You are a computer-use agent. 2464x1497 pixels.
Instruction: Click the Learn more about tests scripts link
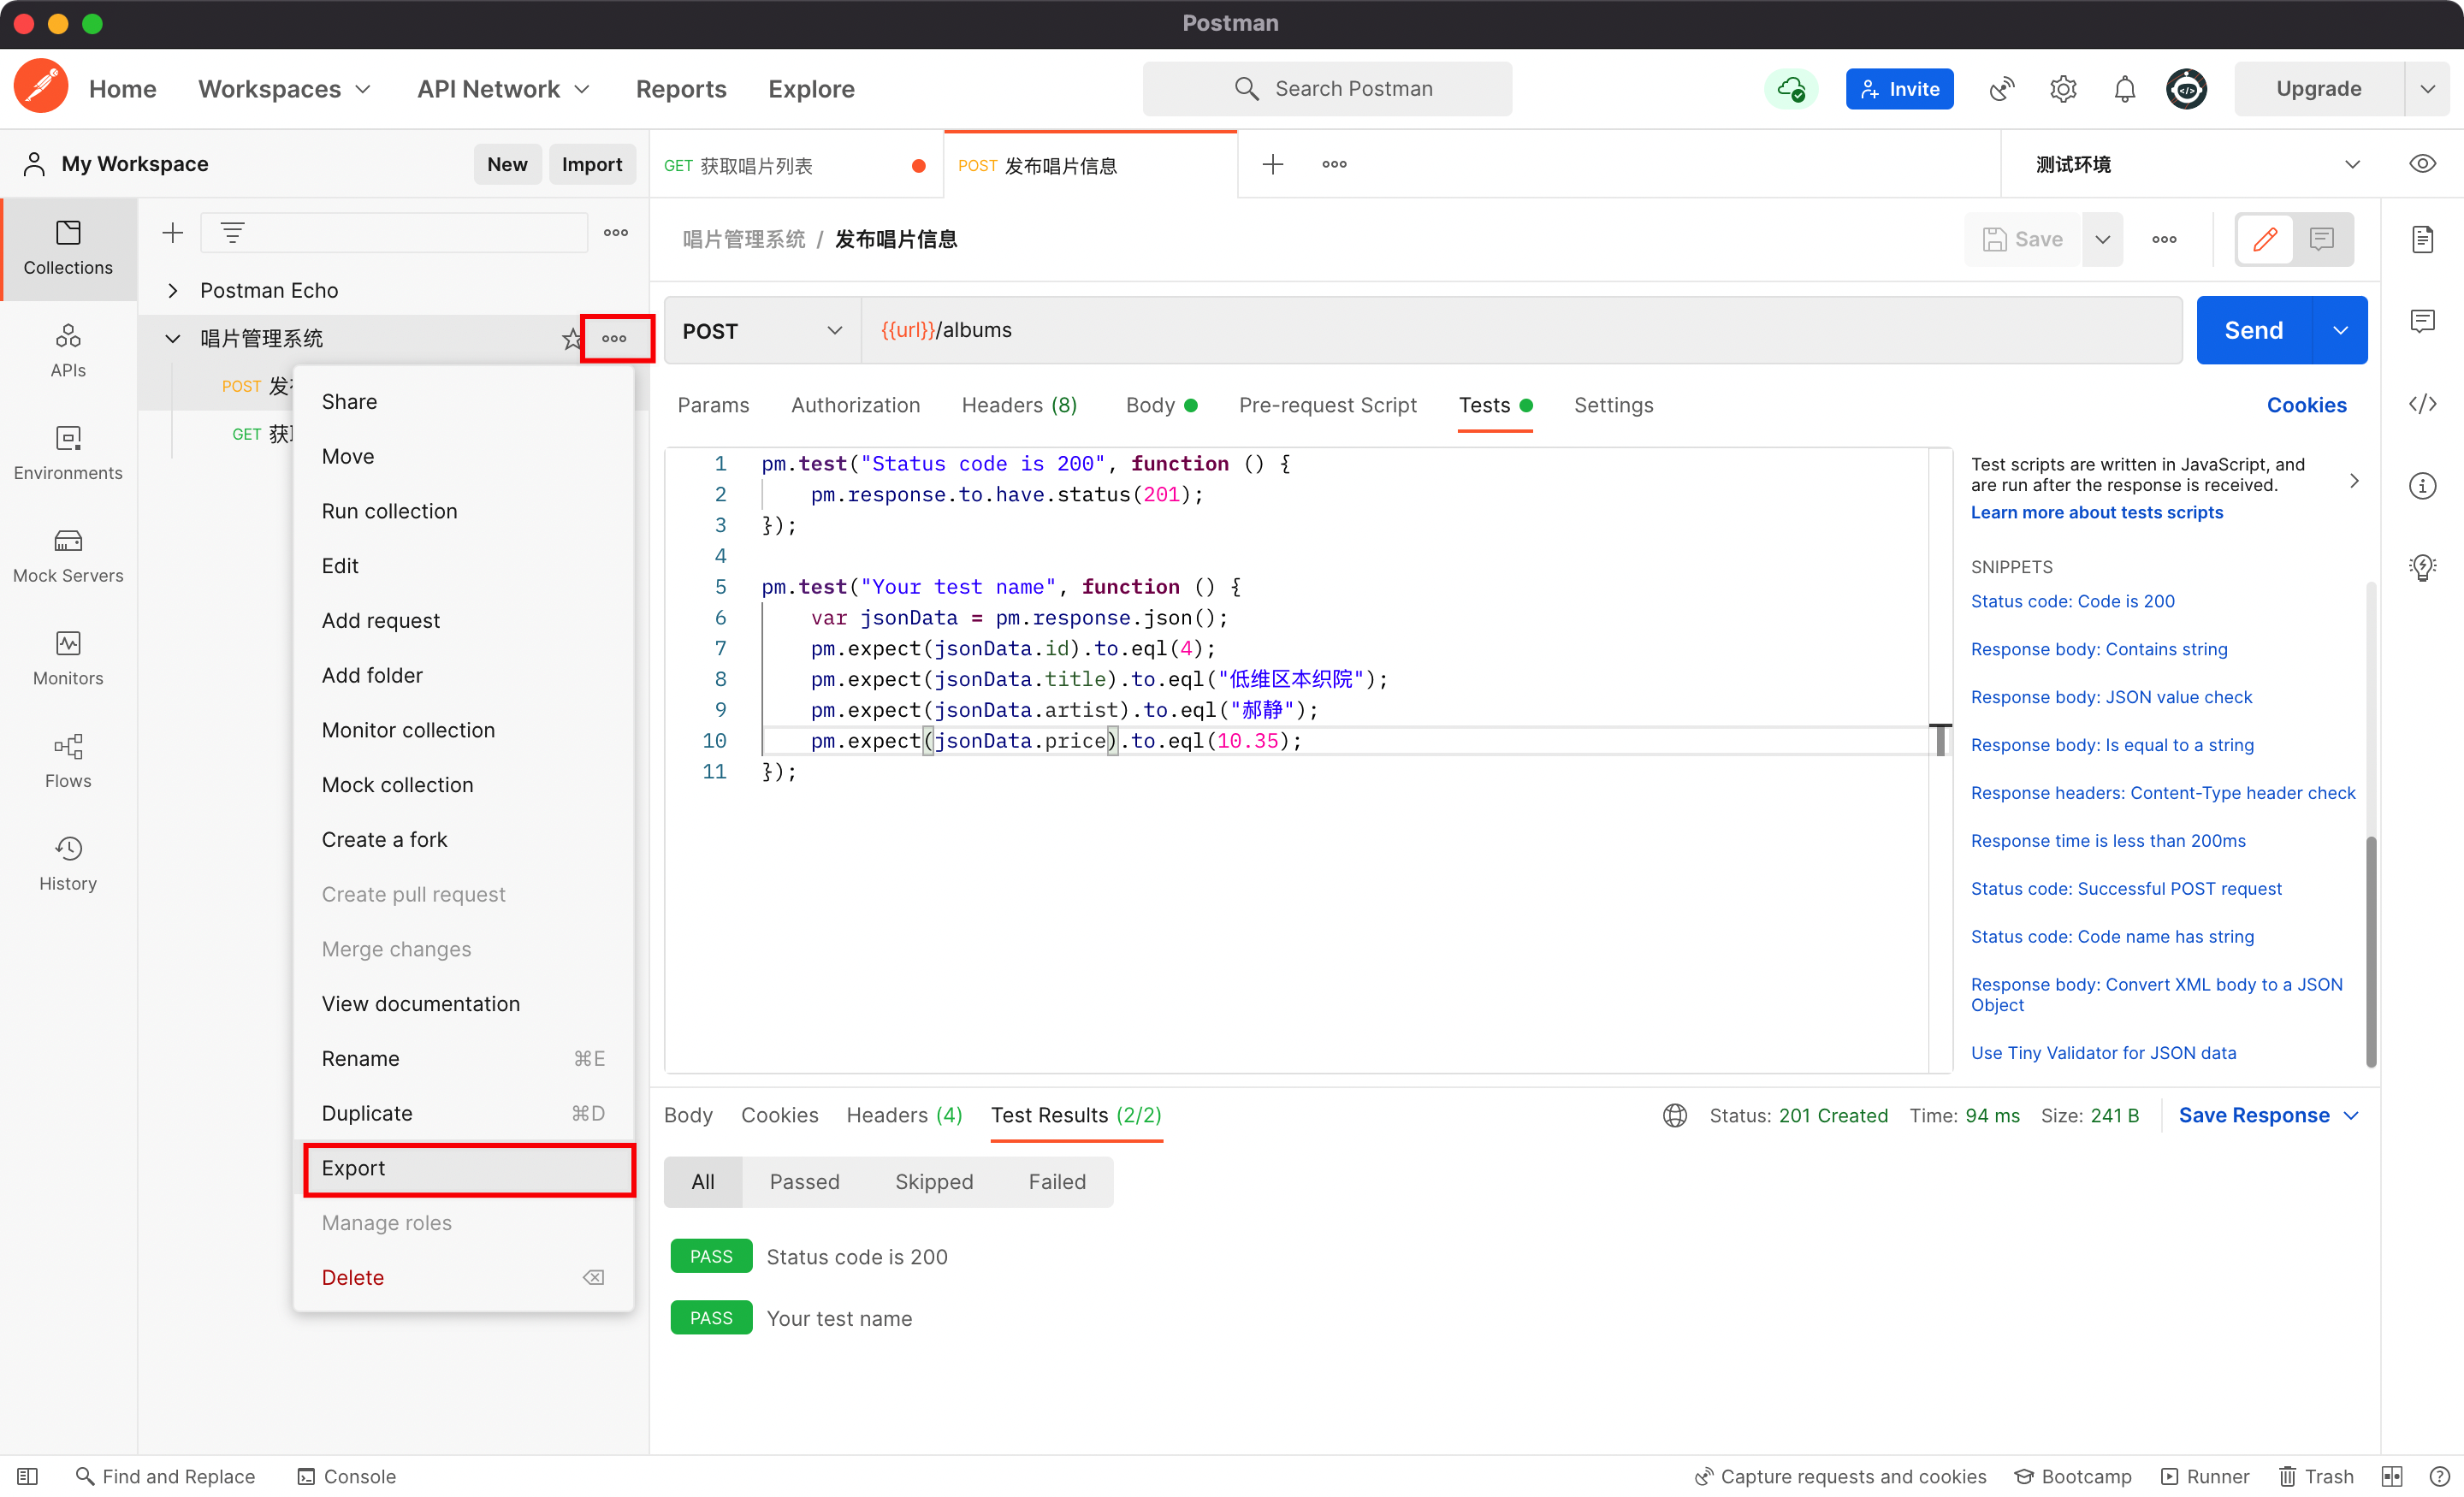click(x=2096, y=512)
